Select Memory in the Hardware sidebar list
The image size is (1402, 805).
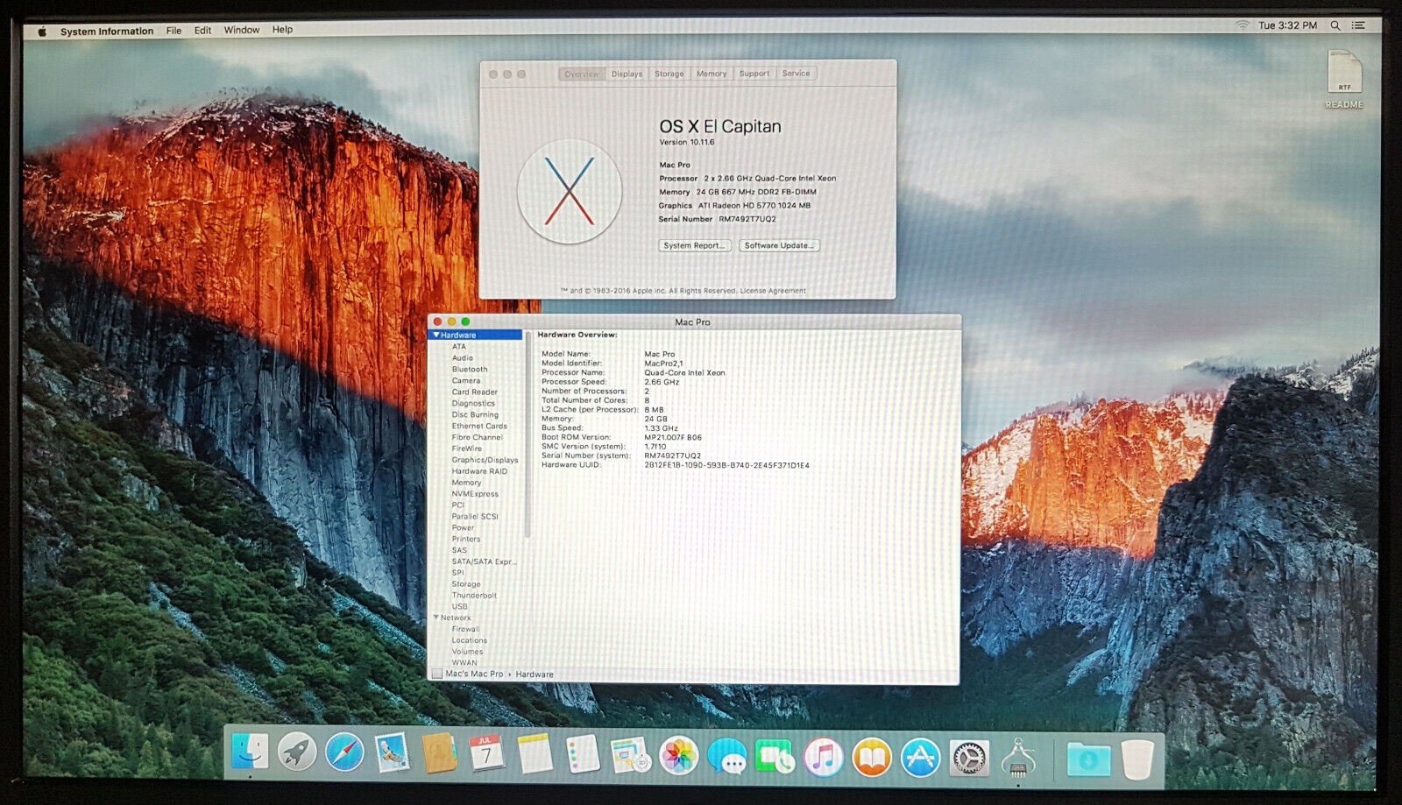tap(466, 483)
